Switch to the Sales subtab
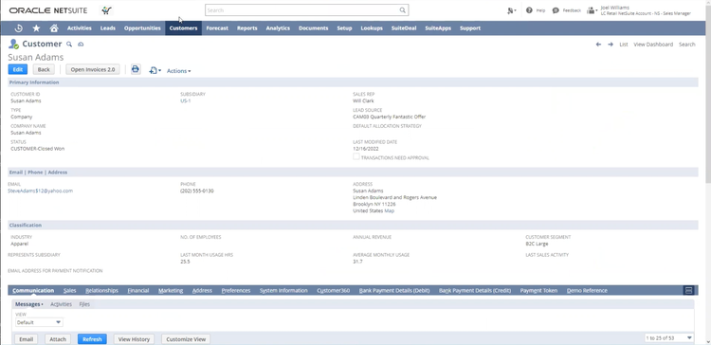Screen dimensions: 711x345 pyautogui.click(x=70, y=291)
